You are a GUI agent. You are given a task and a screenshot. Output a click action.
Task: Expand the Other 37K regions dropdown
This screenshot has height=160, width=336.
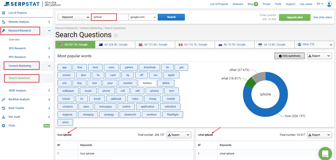(314, 44)
